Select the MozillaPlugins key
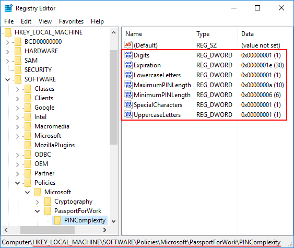 [x=54, y=145]
